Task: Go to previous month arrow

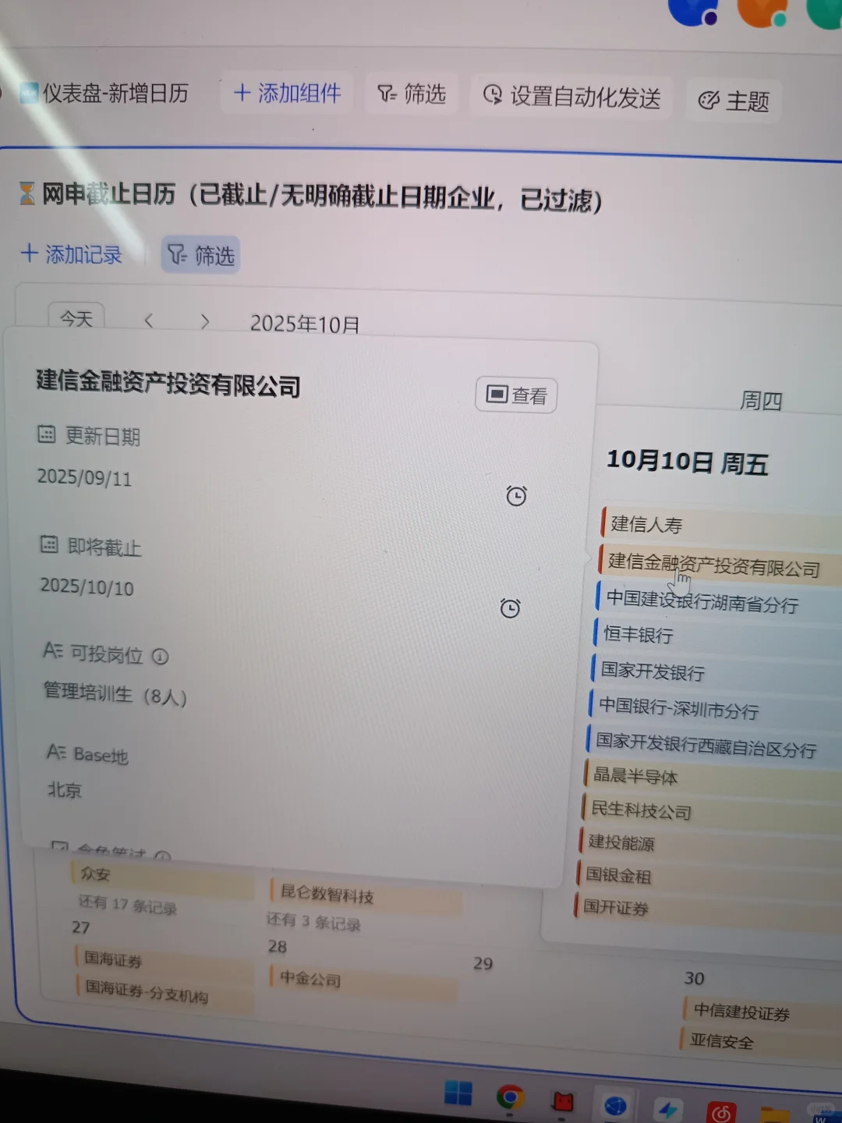Action: (x=148, y=321)
